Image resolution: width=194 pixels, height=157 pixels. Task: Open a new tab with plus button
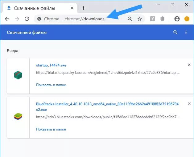coord(84,8)
